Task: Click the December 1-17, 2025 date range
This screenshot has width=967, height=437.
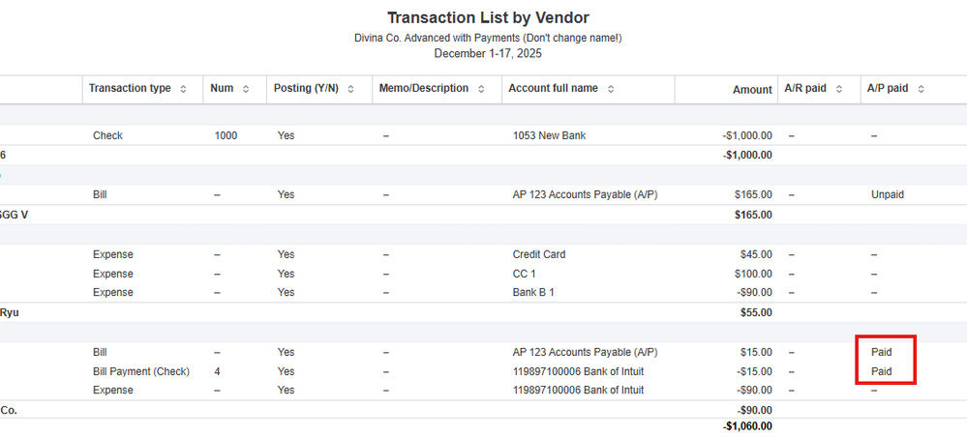Action: [x=488, y=52]
